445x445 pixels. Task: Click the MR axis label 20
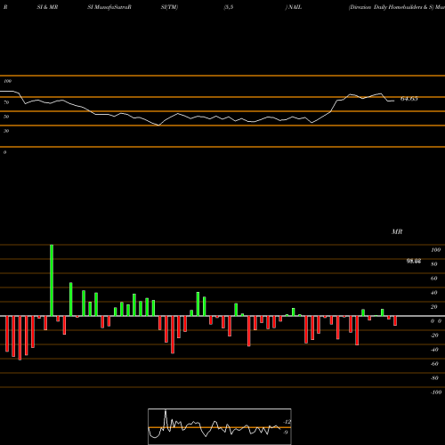pyautogui.click(x=434, y=307)
